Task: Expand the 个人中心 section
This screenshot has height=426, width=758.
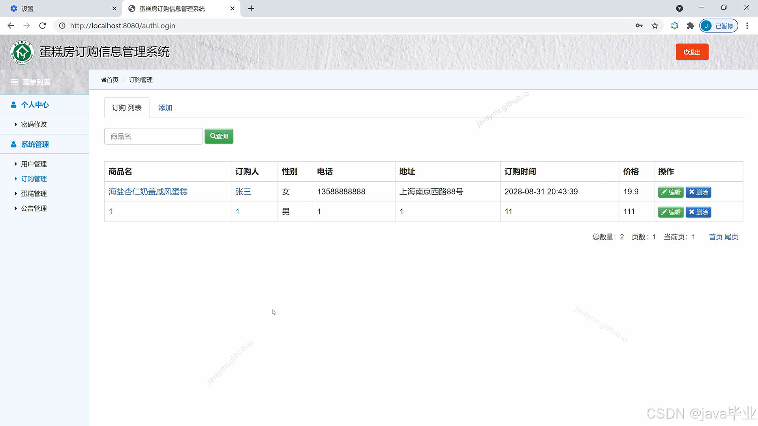Action: (44, 105)
